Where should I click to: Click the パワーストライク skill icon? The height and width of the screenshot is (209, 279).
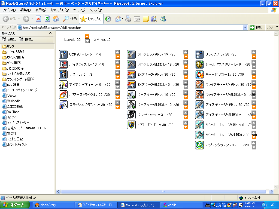pyautogui.click(x=63, y=95)
